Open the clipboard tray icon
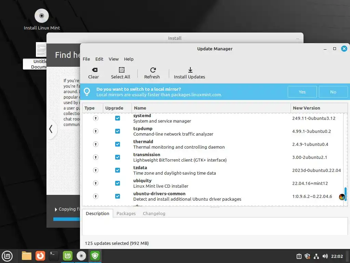This screenshot has width=350, height=263. click(x=299, y=256)
